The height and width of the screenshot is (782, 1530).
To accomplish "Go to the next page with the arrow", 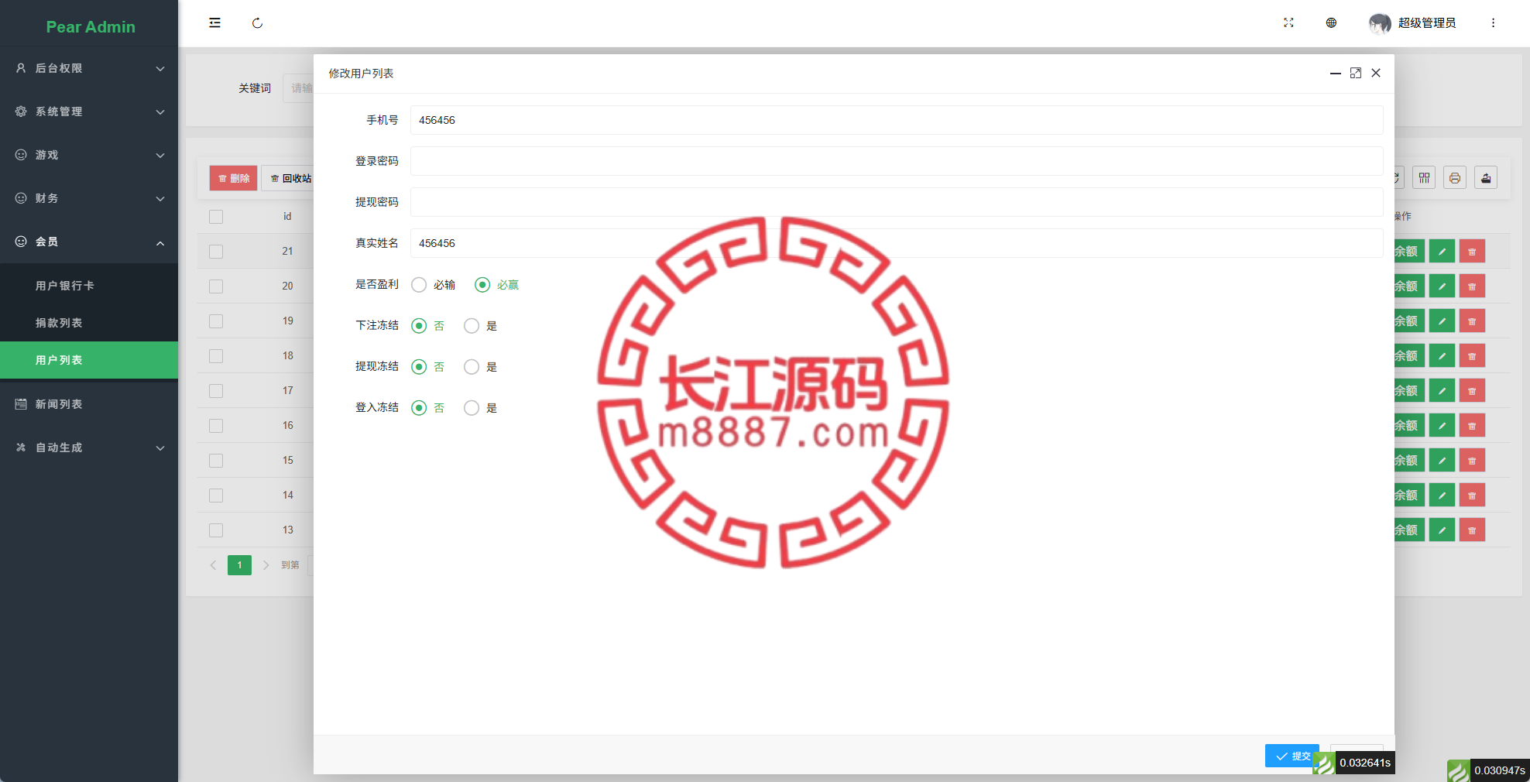I will coord(266,565).
